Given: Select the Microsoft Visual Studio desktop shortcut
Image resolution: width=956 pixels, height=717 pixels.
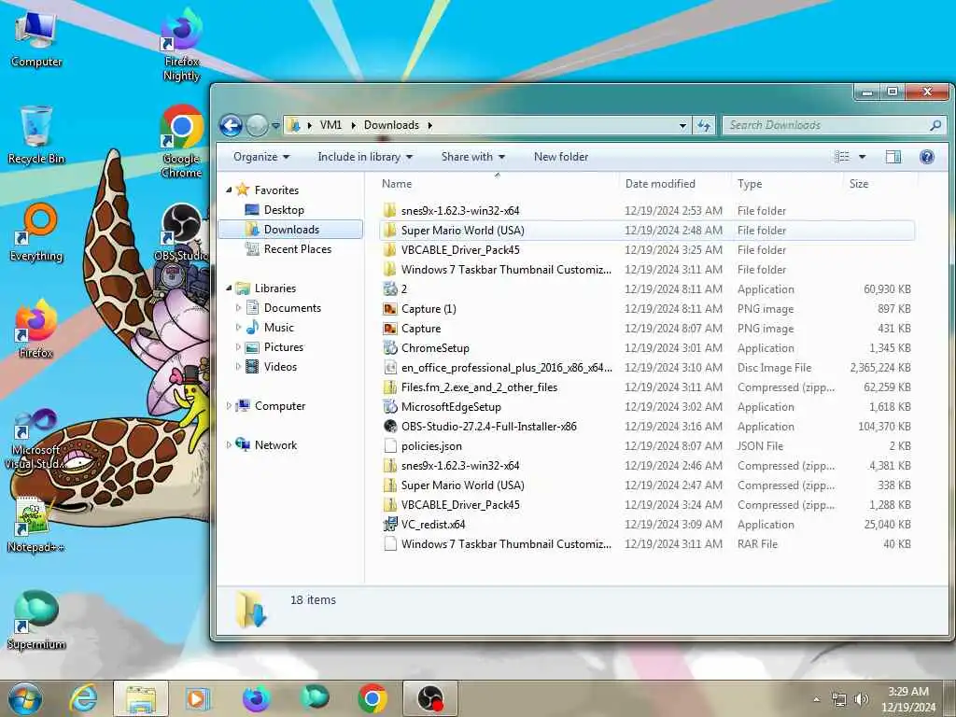Looking at the screenshot, I should pyautogui.click(x=36, y=439).
